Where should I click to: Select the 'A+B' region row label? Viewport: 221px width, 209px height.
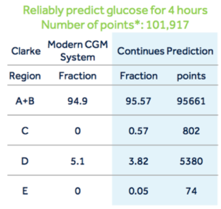[x=25, y=101]
